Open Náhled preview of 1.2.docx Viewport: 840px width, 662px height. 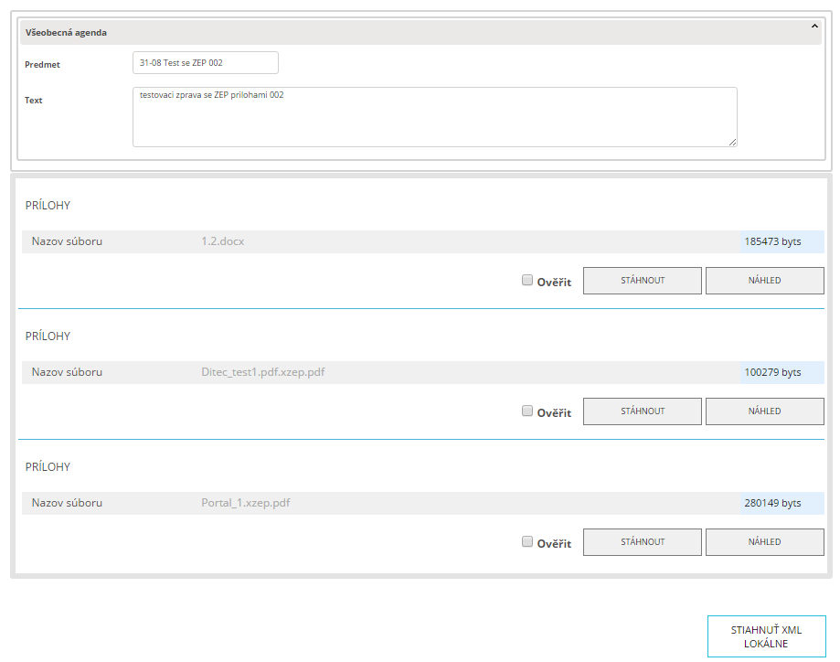pyautogui.click(x=764, y=281)
